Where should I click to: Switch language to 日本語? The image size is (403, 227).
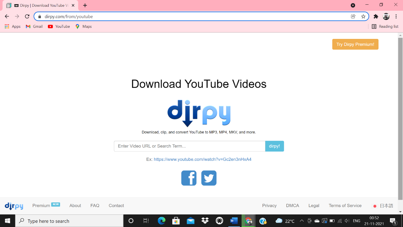point(383,206)
